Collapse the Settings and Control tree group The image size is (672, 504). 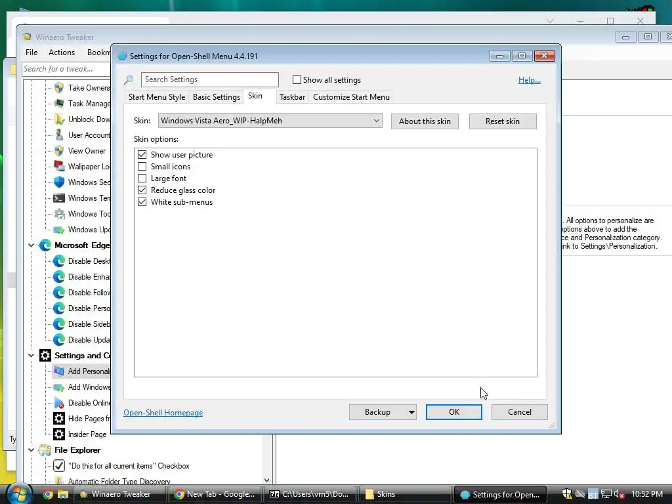(31, 356)
